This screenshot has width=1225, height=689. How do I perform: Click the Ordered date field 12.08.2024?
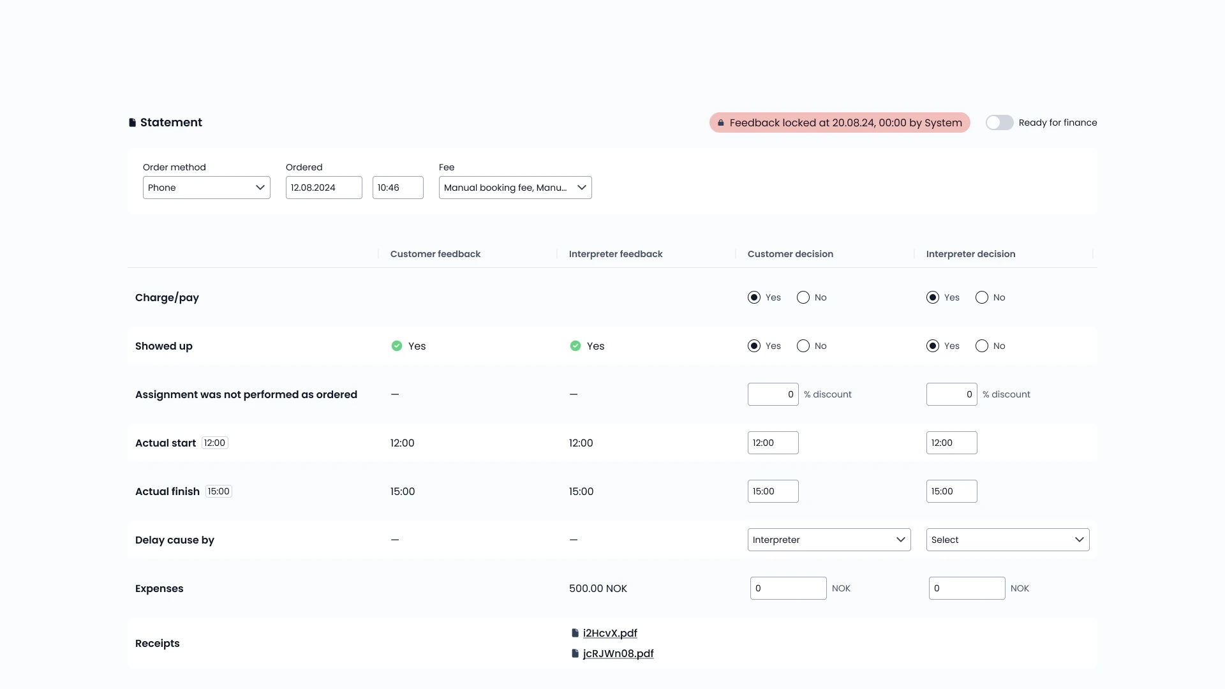coord(324,188)
